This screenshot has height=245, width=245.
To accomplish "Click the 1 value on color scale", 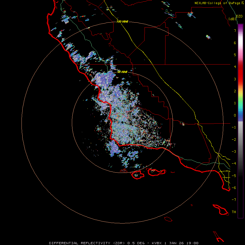I will (235, 103).
